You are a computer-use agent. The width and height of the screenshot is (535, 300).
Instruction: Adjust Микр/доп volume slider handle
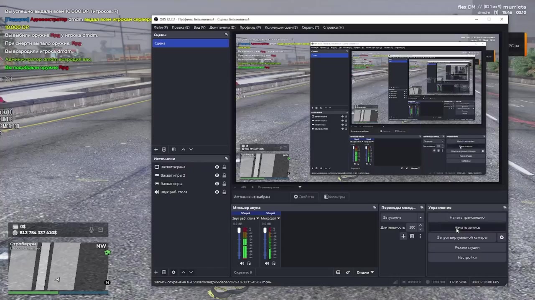pyautogui.click(x=265, y=230)
